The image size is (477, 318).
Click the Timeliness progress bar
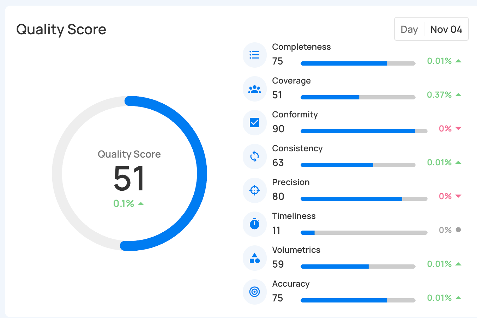point(364,233)
